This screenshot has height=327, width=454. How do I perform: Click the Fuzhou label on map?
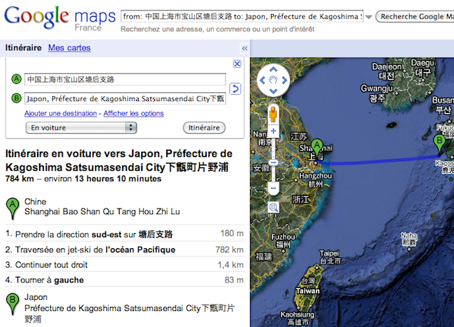(283, 241)
